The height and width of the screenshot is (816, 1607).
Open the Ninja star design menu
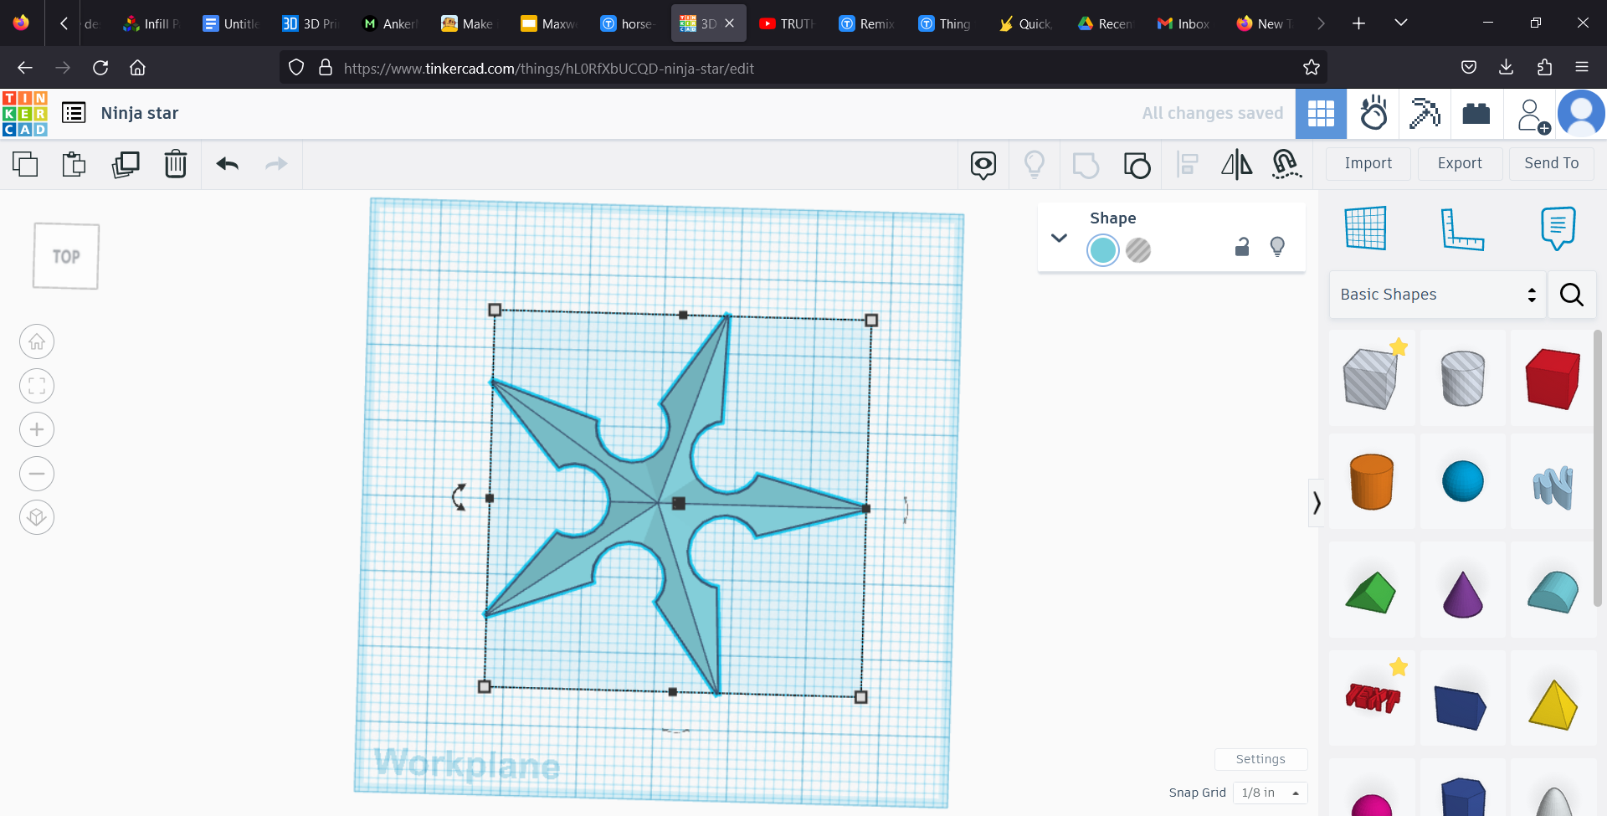coord(73,112)
